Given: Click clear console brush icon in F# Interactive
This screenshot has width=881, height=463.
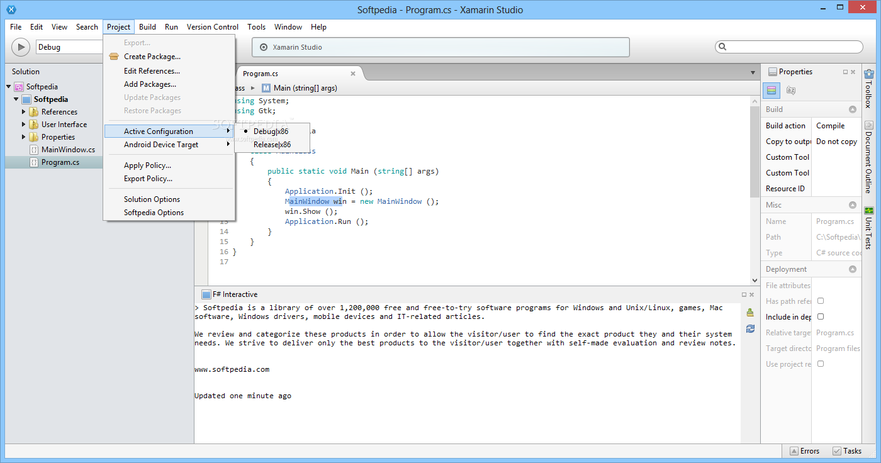Looking at the screenshot, I should (750, 312).
